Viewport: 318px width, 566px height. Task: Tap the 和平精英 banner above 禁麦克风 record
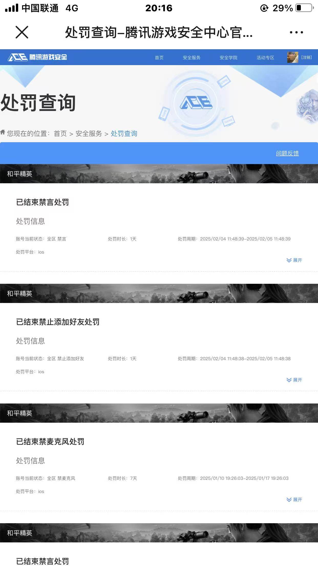159,413
